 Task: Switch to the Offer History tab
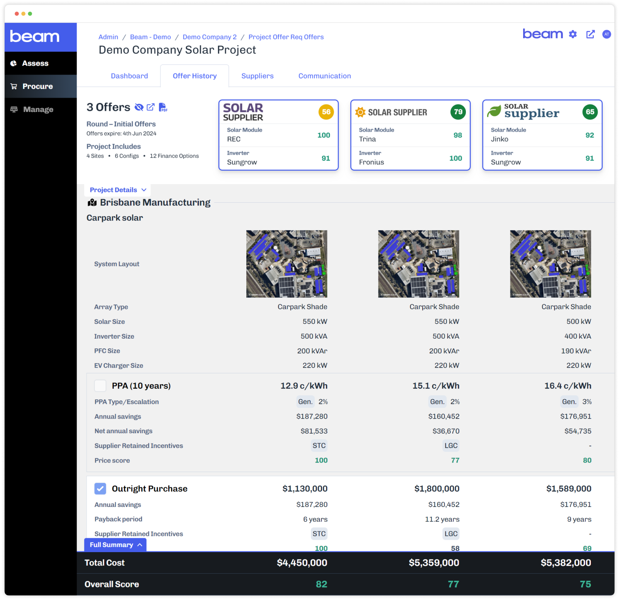pyautogui.click(x=195, y=76)
